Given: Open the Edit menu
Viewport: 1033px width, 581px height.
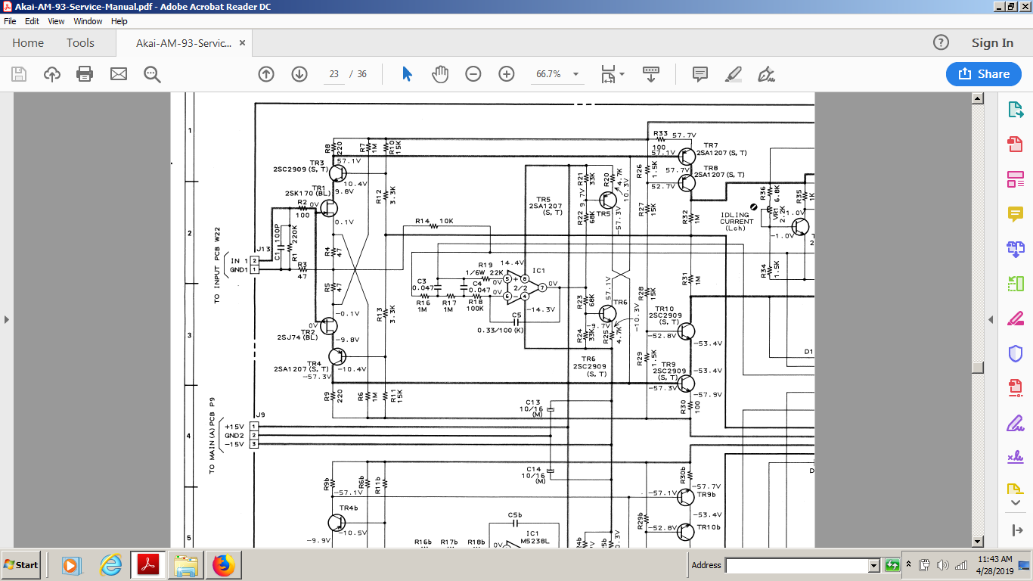Looking at the screenshot, I should tap(32, 21).
